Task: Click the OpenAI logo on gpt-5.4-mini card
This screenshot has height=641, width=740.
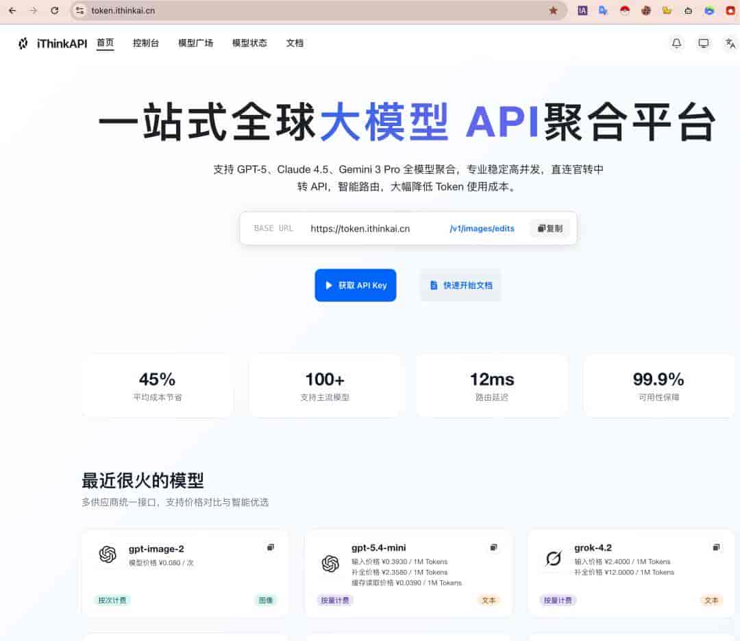Action: 330,563
